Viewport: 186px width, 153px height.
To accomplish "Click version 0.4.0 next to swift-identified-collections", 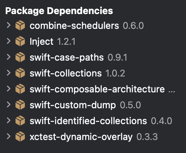I will tap(161, 121).
